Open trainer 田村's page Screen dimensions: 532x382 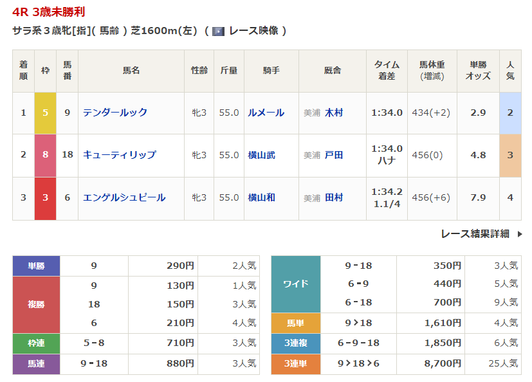pos(334,197)
